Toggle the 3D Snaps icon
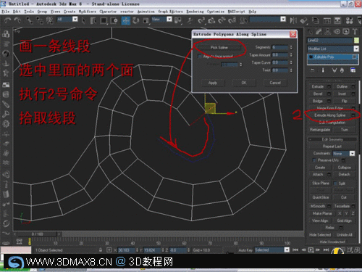Viewport: 362px width, 272px height. click(201, 20)
